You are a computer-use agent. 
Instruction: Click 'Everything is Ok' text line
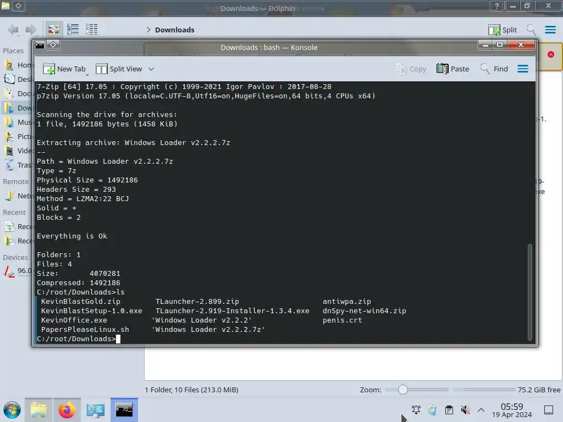tap(72, 236)
